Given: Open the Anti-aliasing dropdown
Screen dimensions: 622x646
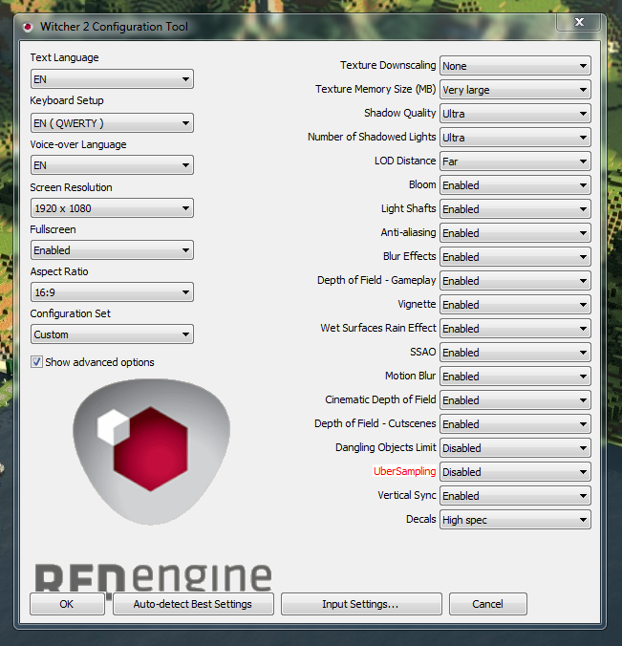Looking at the screenshot, I should pos(515,233).
